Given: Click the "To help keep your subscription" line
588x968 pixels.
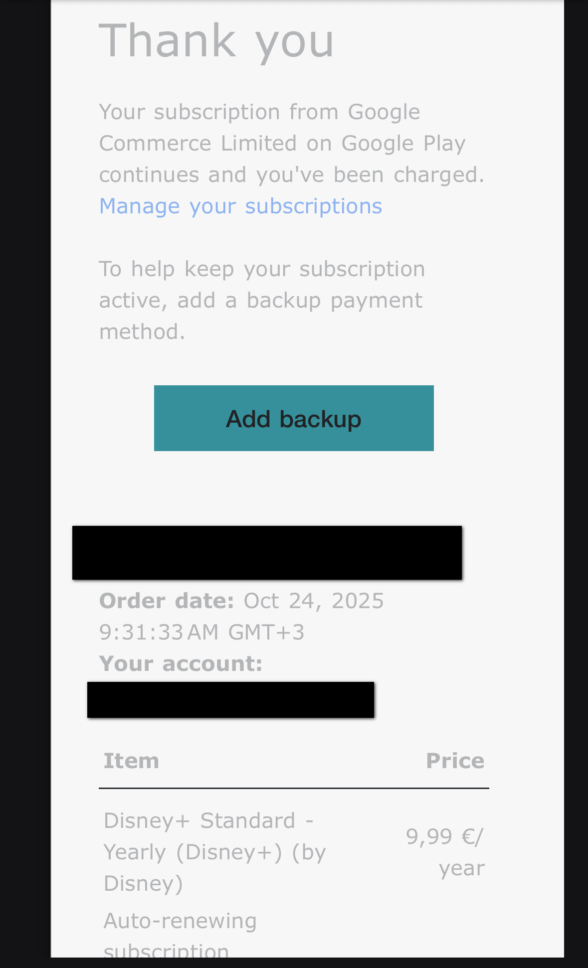Looking at the screenshot, I should (262, 269).
